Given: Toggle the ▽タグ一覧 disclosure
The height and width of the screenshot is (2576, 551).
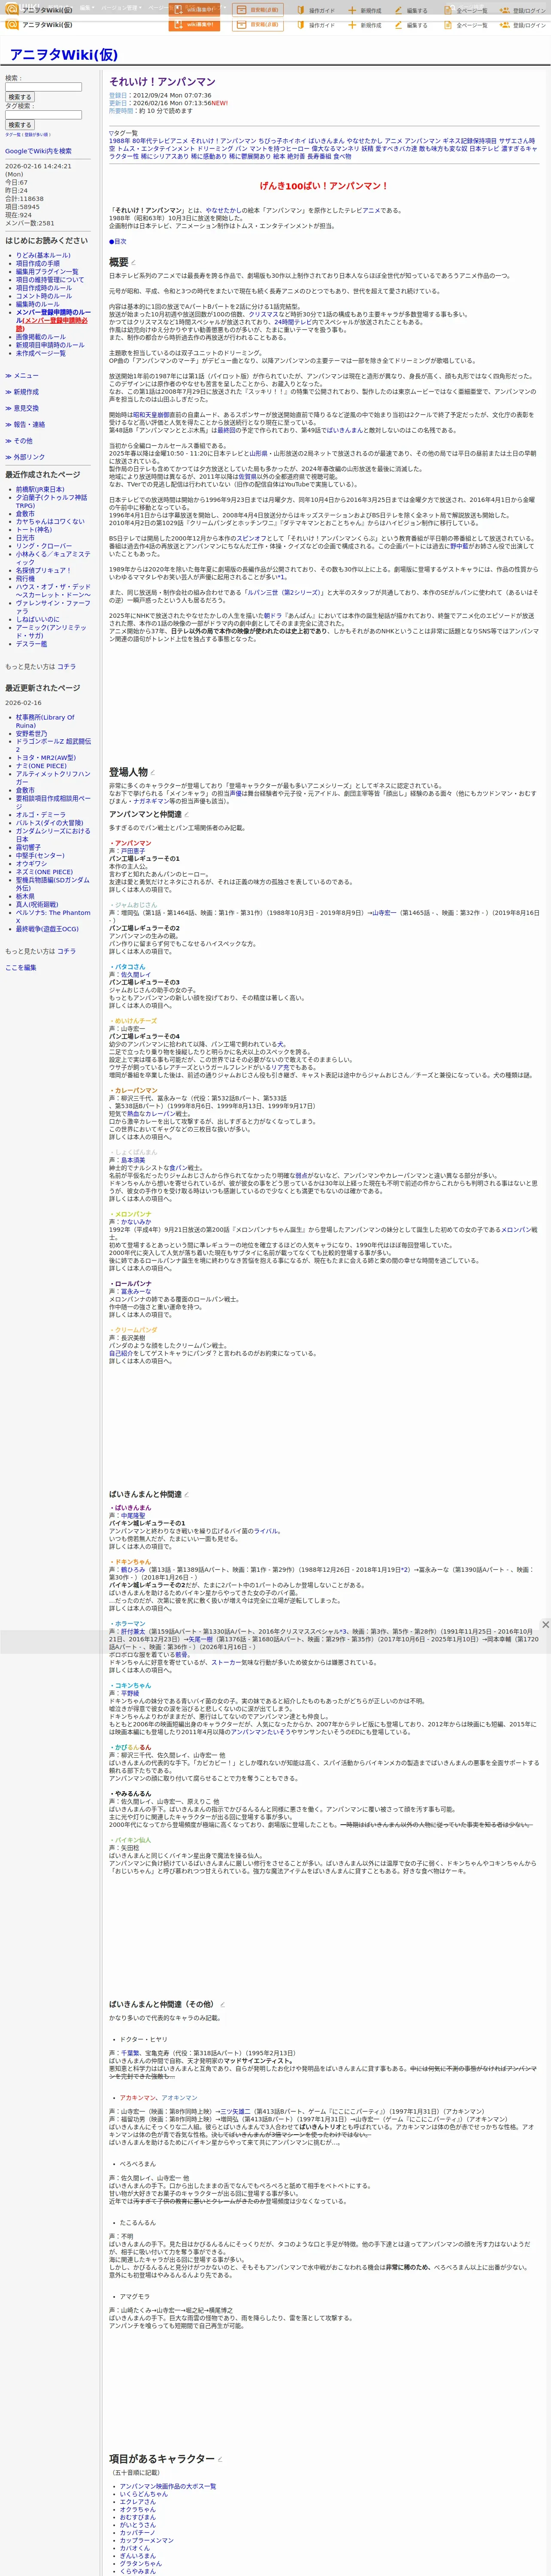Looking at the screenshot, I should tap(124, 133).
